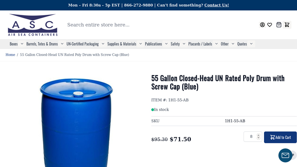This screenshot has width=297, height=167.
Task: Select the Placards / Labels menu
Action: [x=200, y=44]
